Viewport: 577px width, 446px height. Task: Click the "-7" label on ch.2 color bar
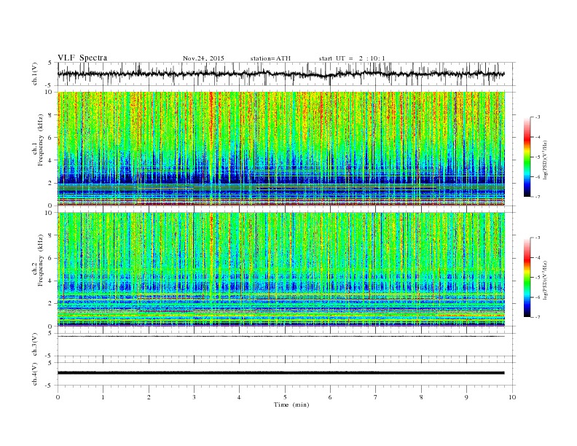[x=537, y=317]
